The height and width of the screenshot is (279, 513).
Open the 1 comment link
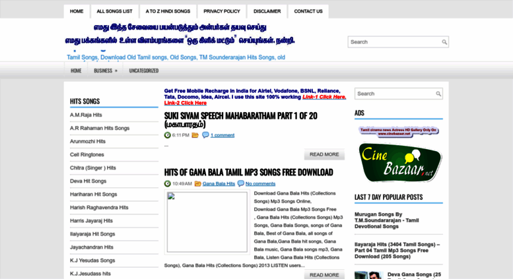222,135
